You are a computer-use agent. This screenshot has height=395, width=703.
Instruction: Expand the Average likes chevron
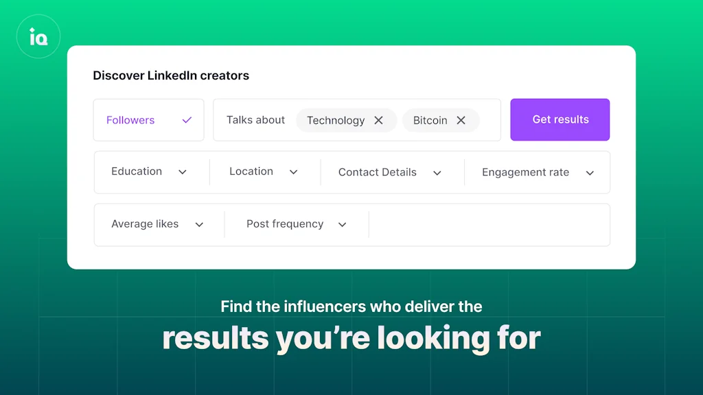point(199,224)
